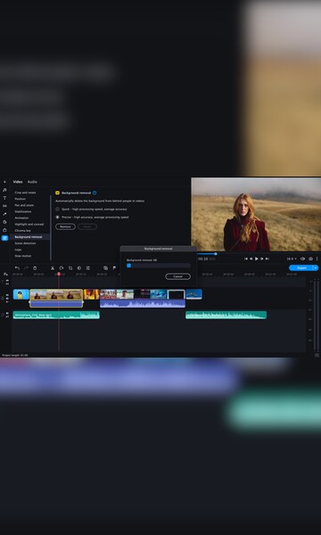
Task: Click the blue info icon beside Background removal heading
Action: 95,193
